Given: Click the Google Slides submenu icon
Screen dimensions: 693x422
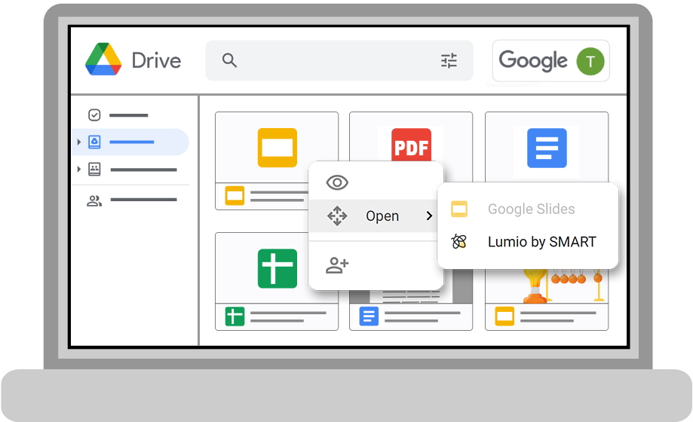Looking at the screenshot, I should [x=459, y=209].
